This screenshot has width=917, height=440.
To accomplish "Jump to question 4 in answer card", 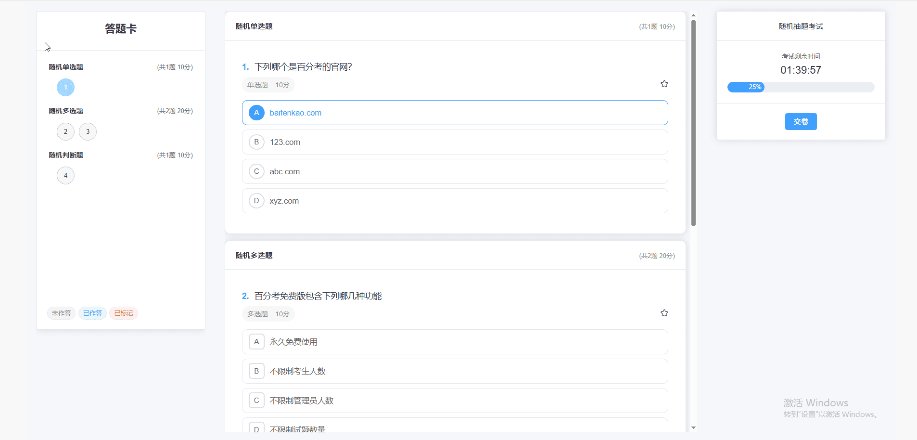I will point(65,175).
